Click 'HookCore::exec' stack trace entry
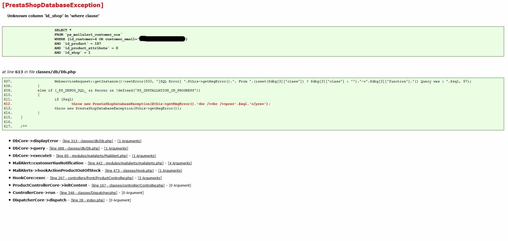The image size is (508, 241). [29, 178]
